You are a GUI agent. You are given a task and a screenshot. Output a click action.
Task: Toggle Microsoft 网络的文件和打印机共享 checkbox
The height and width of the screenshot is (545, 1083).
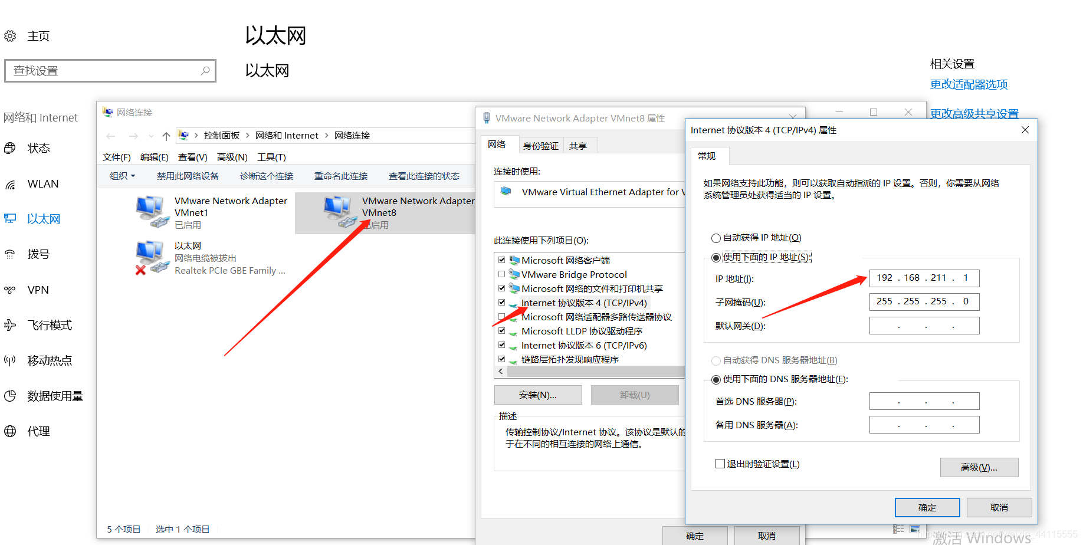(x=501, y=288)
